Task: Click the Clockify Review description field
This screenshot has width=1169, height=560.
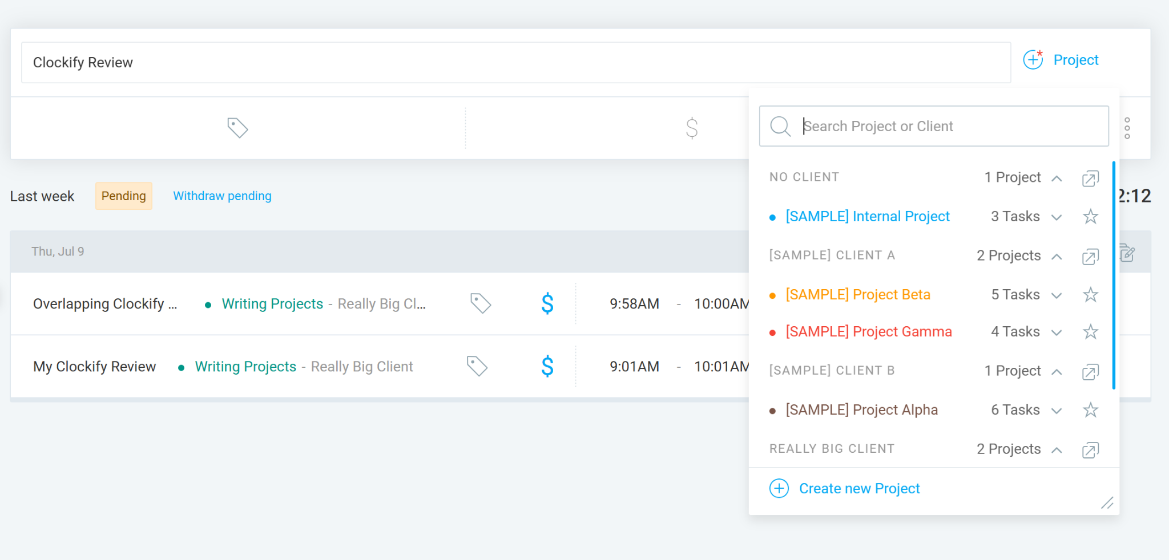Action: point(516,62)
